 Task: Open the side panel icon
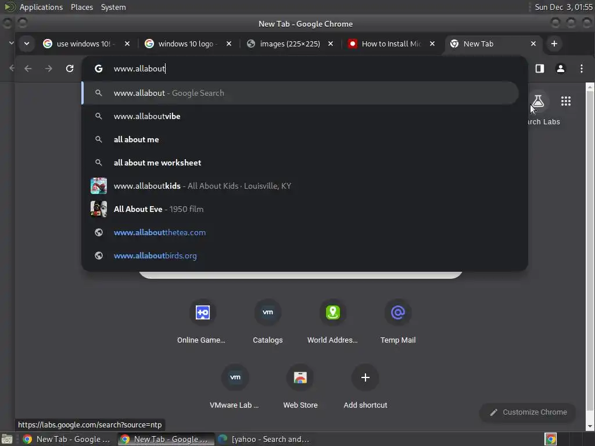(540, 69)
